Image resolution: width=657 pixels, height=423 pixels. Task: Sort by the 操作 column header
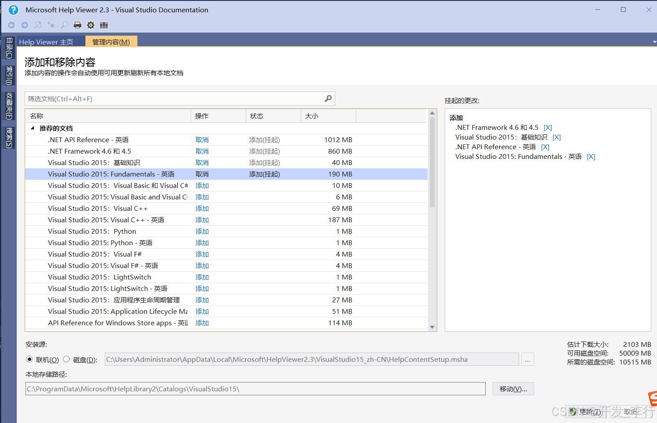[x=218, y=116]
